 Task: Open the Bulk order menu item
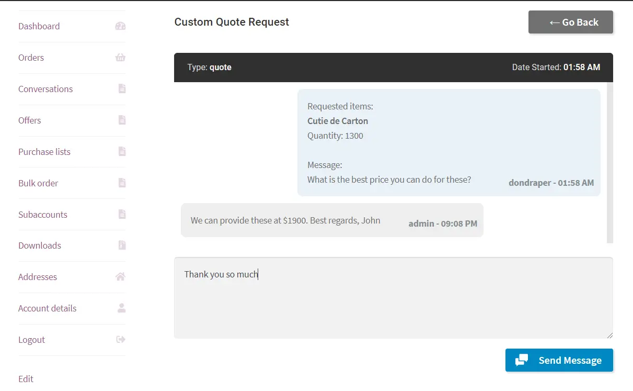click(38, 183)
